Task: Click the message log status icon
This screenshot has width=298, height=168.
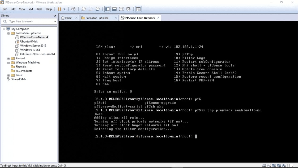Action: pyautogui.click(x=291, y=166)
